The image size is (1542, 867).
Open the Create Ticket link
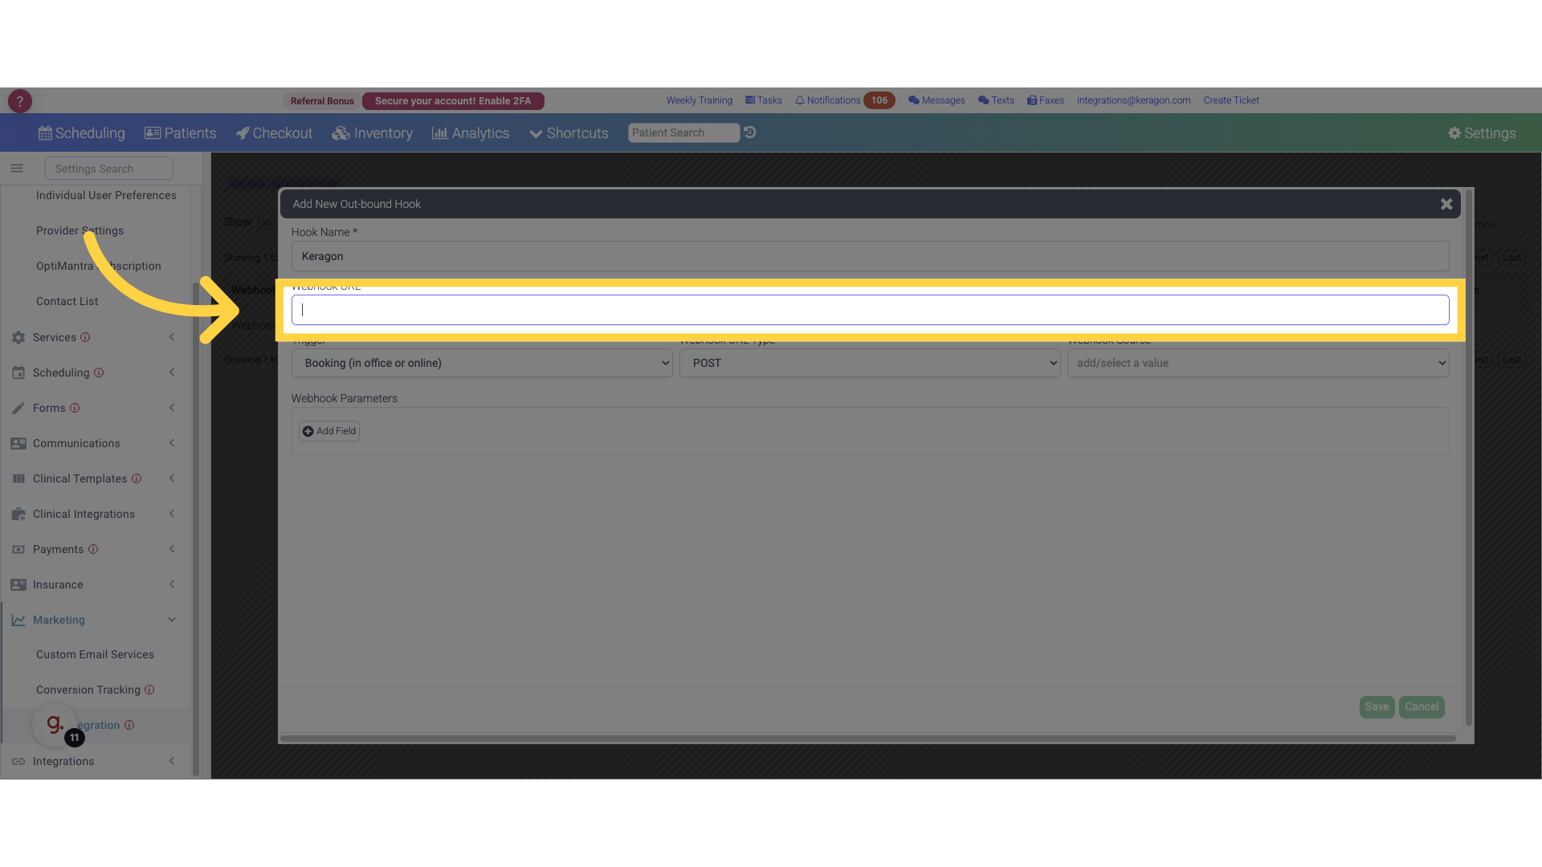1231,100
